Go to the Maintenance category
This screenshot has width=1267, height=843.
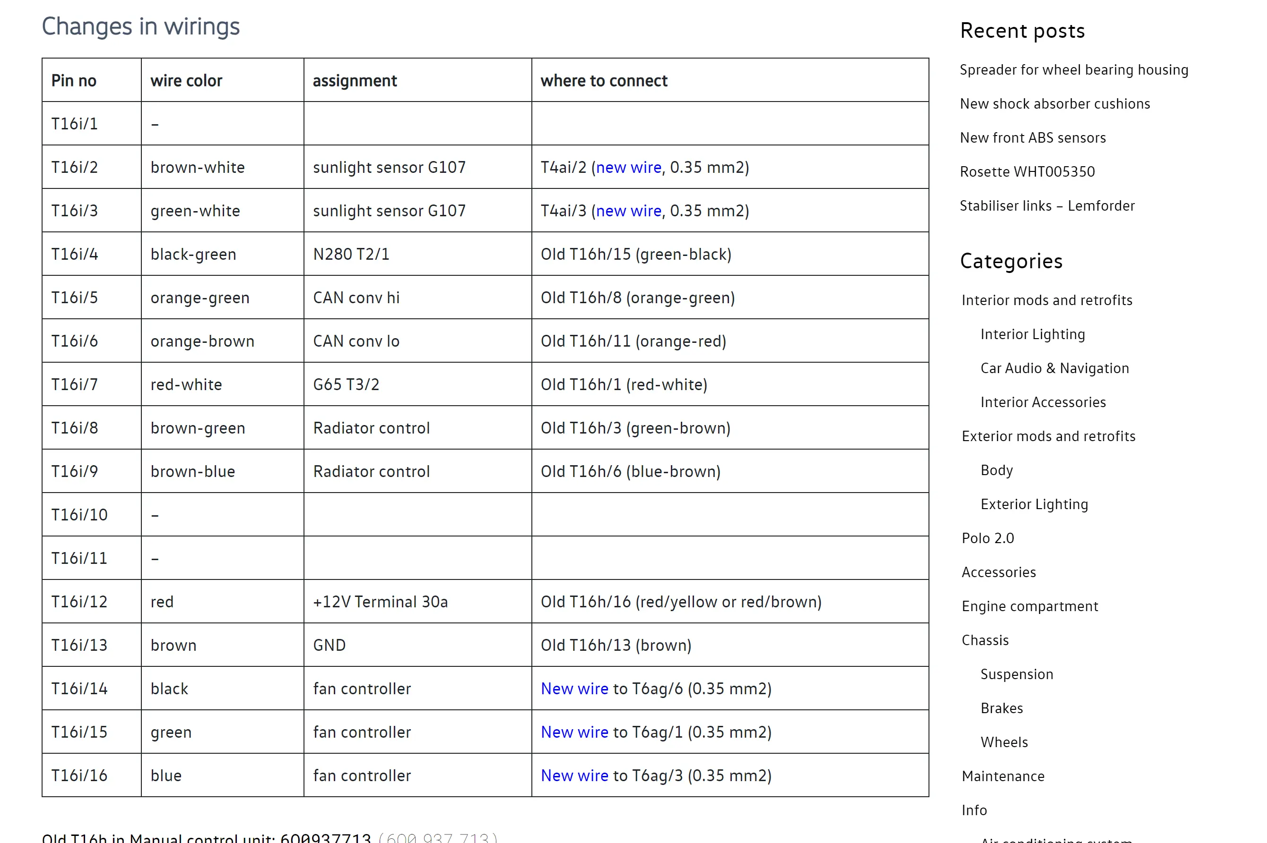pyautogui.click(x=1003, y=776)
